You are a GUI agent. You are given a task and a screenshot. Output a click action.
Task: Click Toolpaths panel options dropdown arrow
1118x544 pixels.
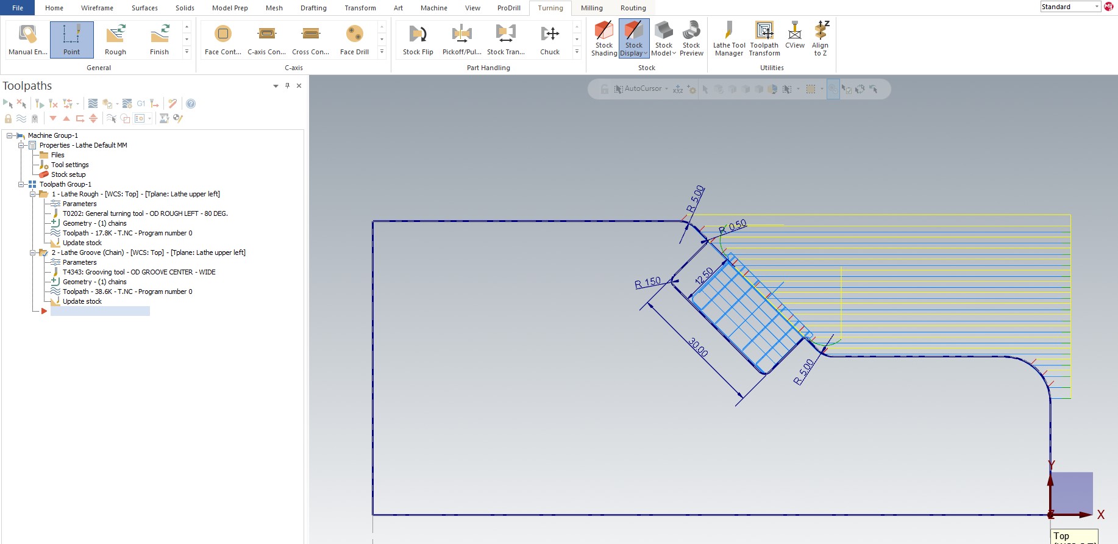click(x=276, y=86)
